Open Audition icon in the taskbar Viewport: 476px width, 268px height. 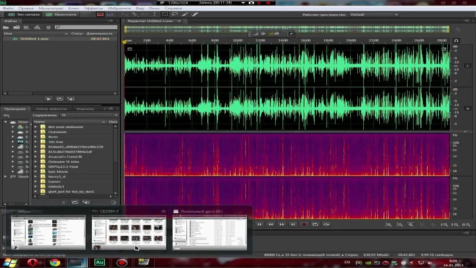click(x=100, y=262)
